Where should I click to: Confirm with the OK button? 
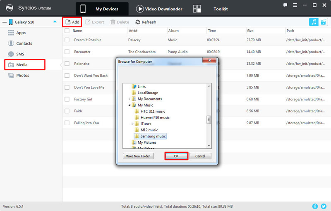click(x=176, y=156)
